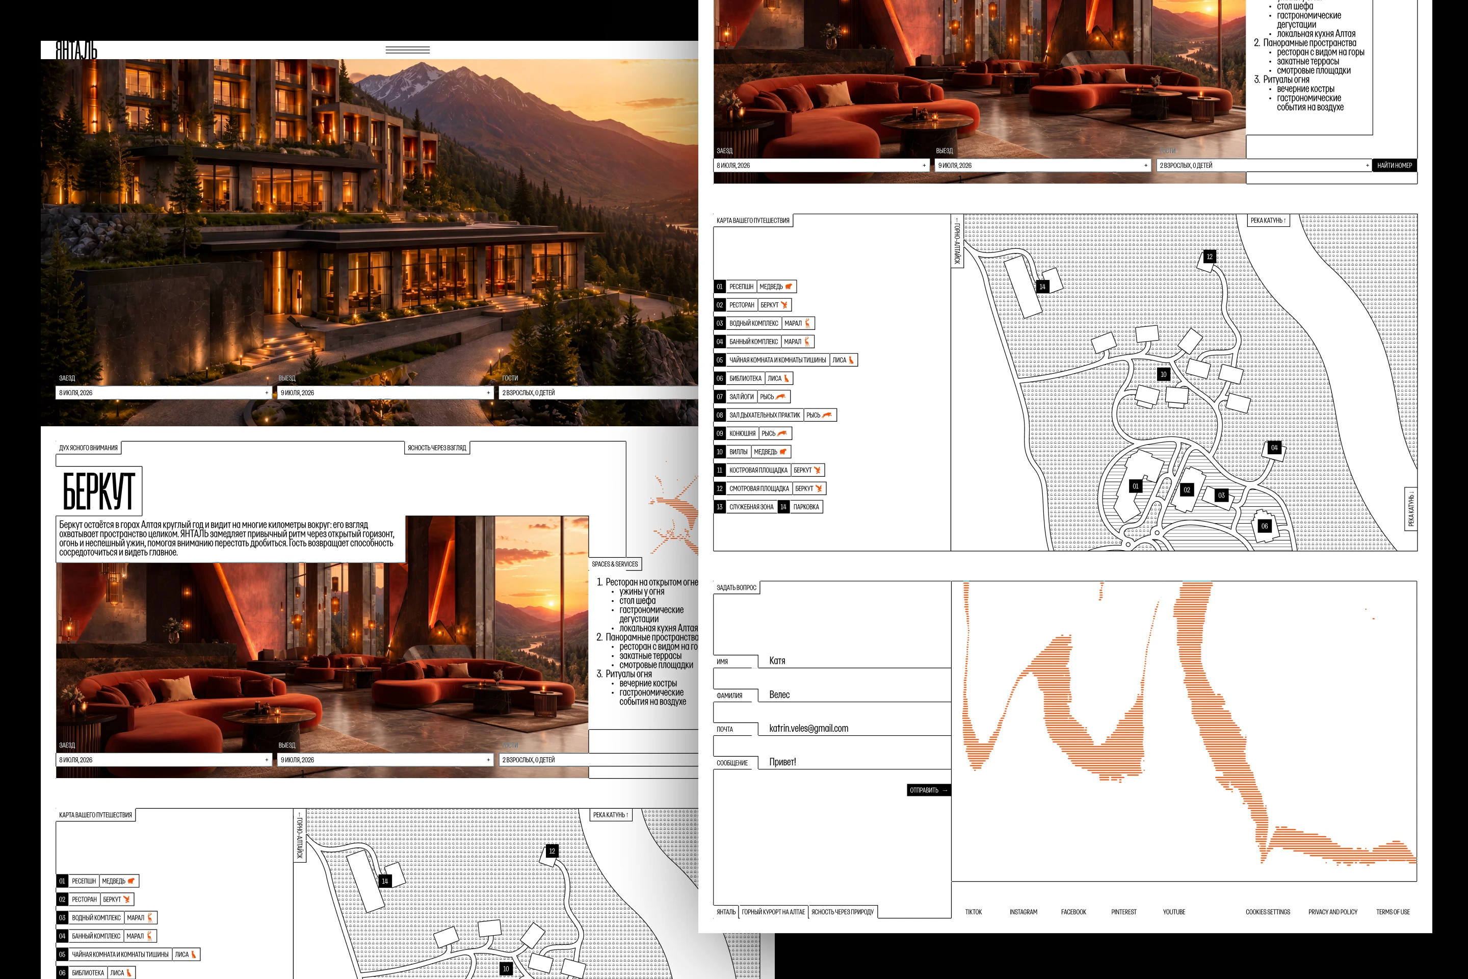Click the eagle icon in the left page's РЕСТОРАН row
Screen dimensions: 1468x979
click(127, 899)
